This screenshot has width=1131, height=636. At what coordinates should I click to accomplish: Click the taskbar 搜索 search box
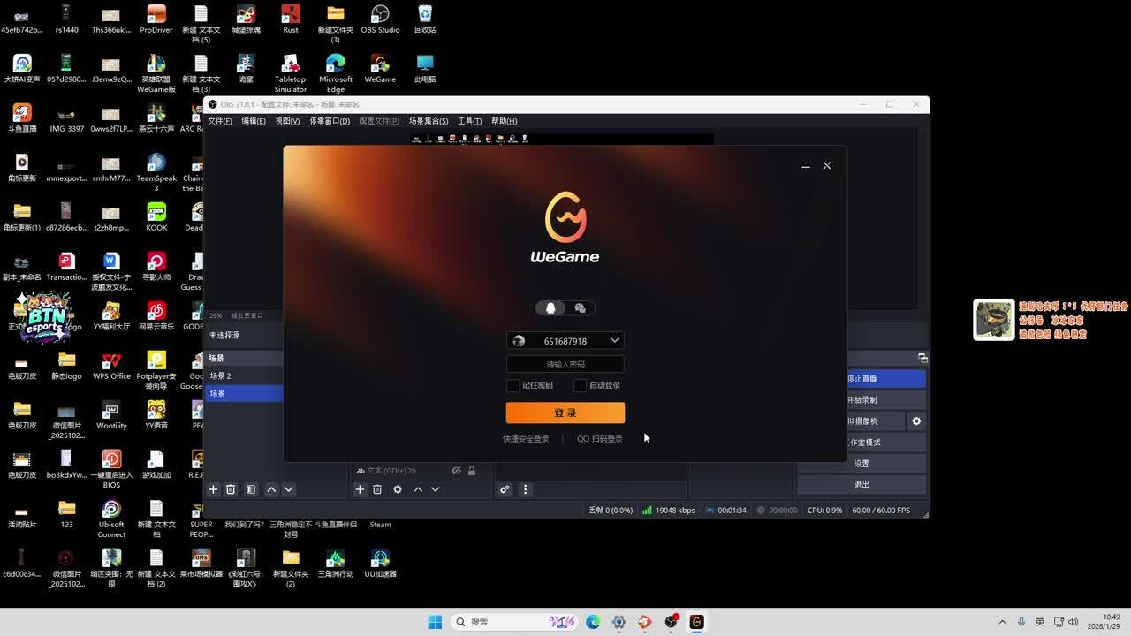tap(515, 622)
